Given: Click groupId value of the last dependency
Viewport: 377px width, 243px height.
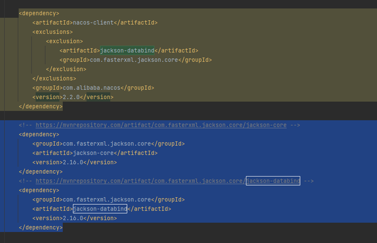Looking at the screenshot, I should pos(105,200).
